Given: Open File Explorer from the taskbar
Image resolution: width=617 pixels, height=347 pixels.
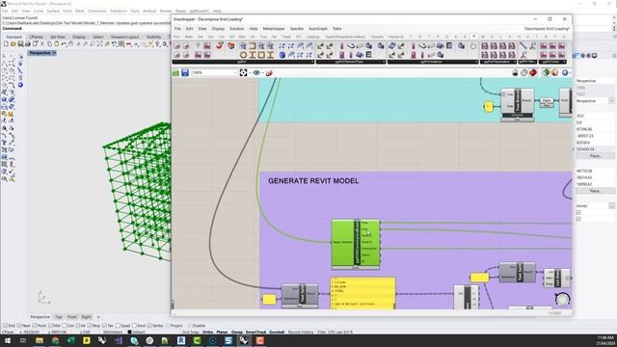Looking at the screenshot, I should pyautogui.click(x=39, y=340).
